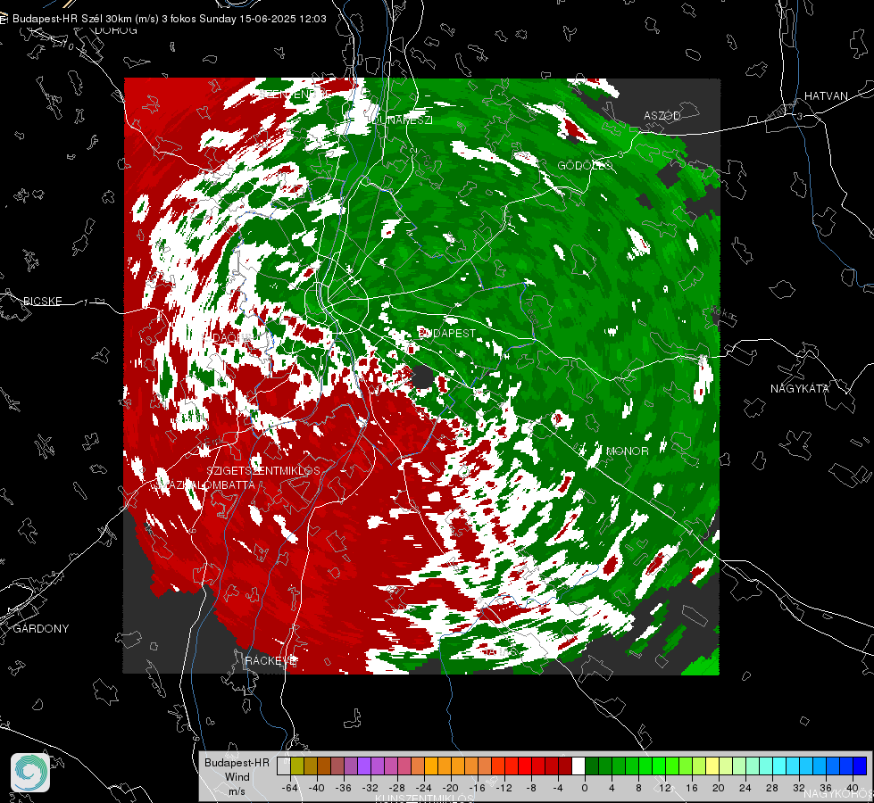The width and height of the screenshot is (874, 803).
Task: Click the 20 legend value
Action: 719,788
